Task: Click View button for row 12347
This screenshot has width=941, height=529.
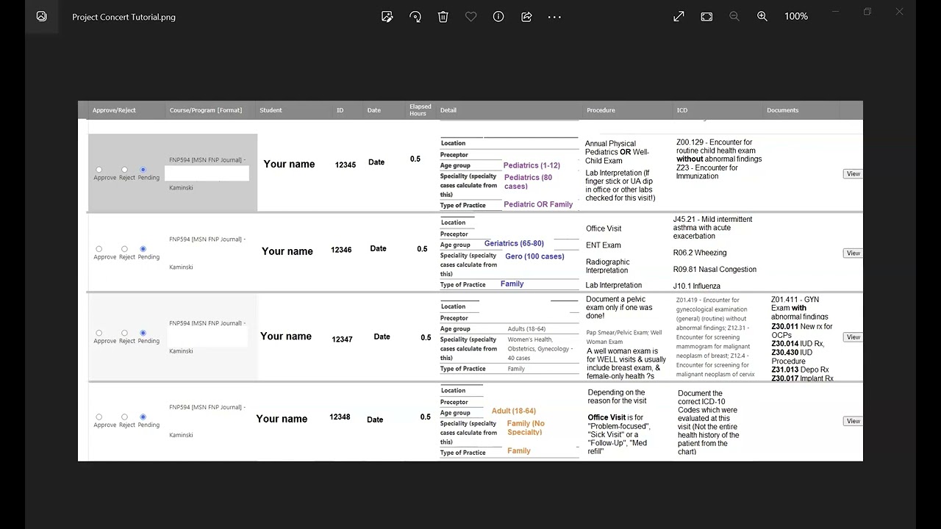Action: pyautogui.click(x=853, y=337)
